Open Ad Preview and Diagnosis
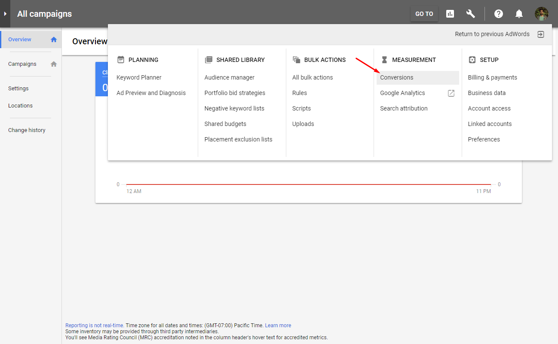Image resolution: width=558 pixels, height=344 pixels. click(x=151, y=93)
